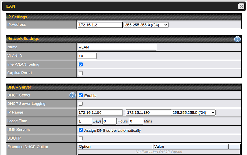The width and height of the screenshot is (247, 155).
Task: Focus the Lease Time Hours field
Action: click(x=110, y=121)
